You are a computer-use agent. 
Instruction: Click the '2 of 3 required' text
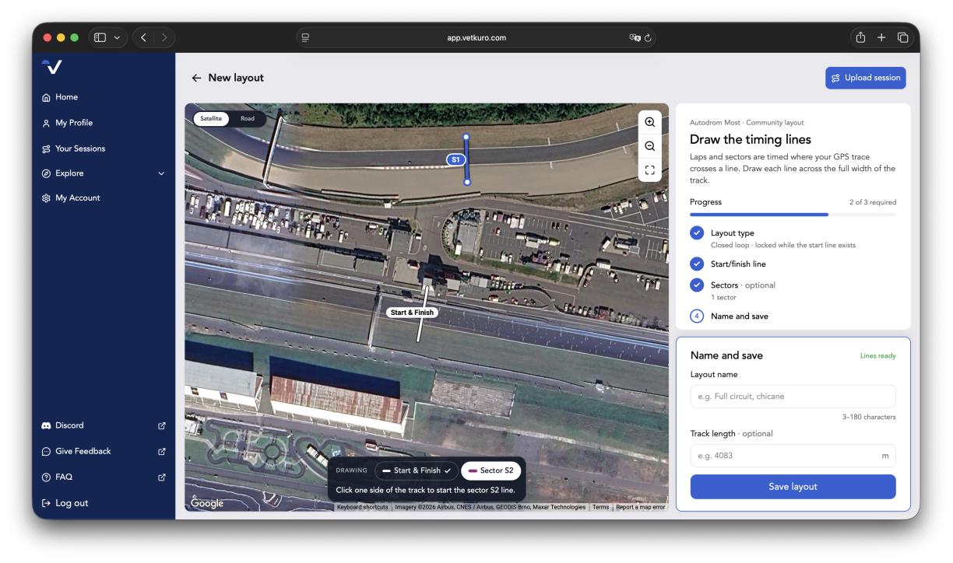873,202
